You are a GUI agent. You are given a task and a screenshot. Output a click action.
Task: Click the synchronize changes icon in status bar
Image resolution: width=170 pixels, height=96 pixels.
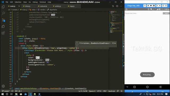click(x=12, y=91)
